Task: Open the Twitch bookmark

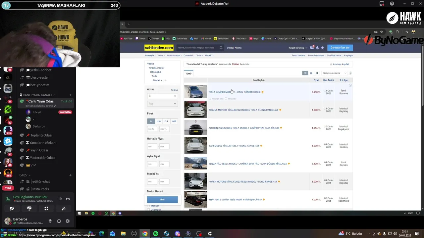Action: pyautogui.click(x=140, y=39)
